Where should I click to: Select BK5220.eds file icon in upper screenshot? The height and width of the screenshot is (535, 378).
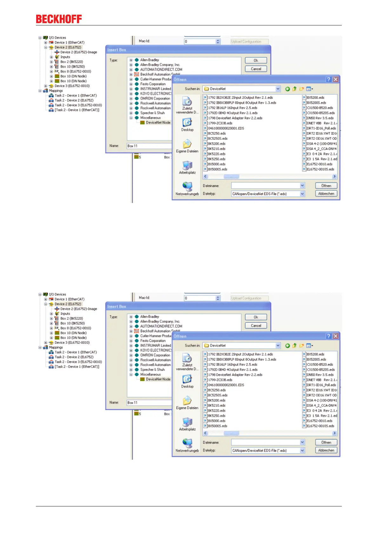pyautogui.click(x=205, y=154)
